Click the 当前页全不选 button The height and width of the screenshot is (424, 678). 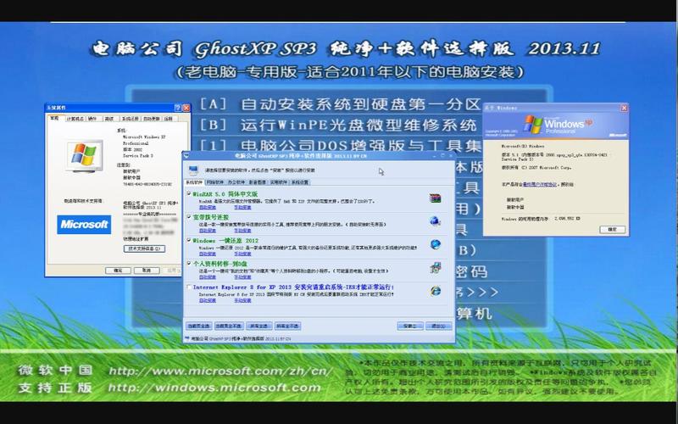click(x=229, y=326)
